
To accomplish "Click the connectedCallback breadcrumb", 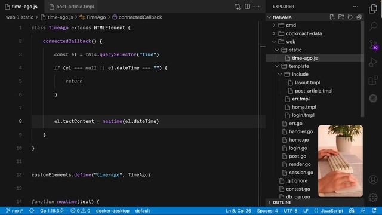I will (137, 17).
